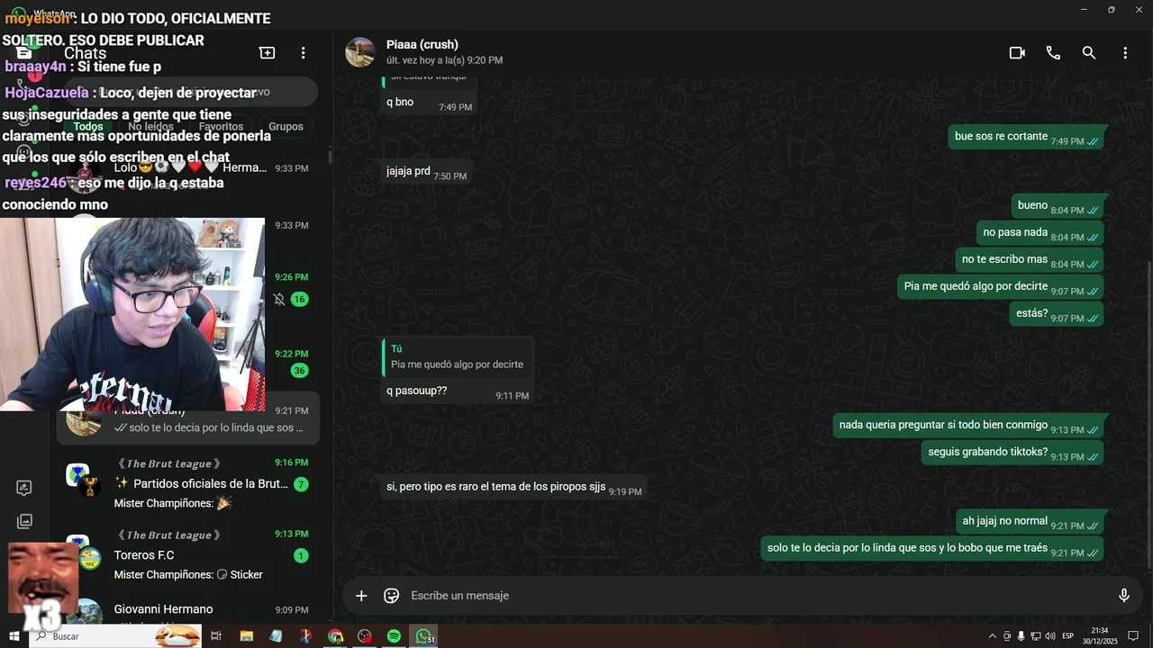This screenshot has height=648, width=1153.
Task: Open the media gallery icon in left sidebar
Action: [x=24, y=521]
